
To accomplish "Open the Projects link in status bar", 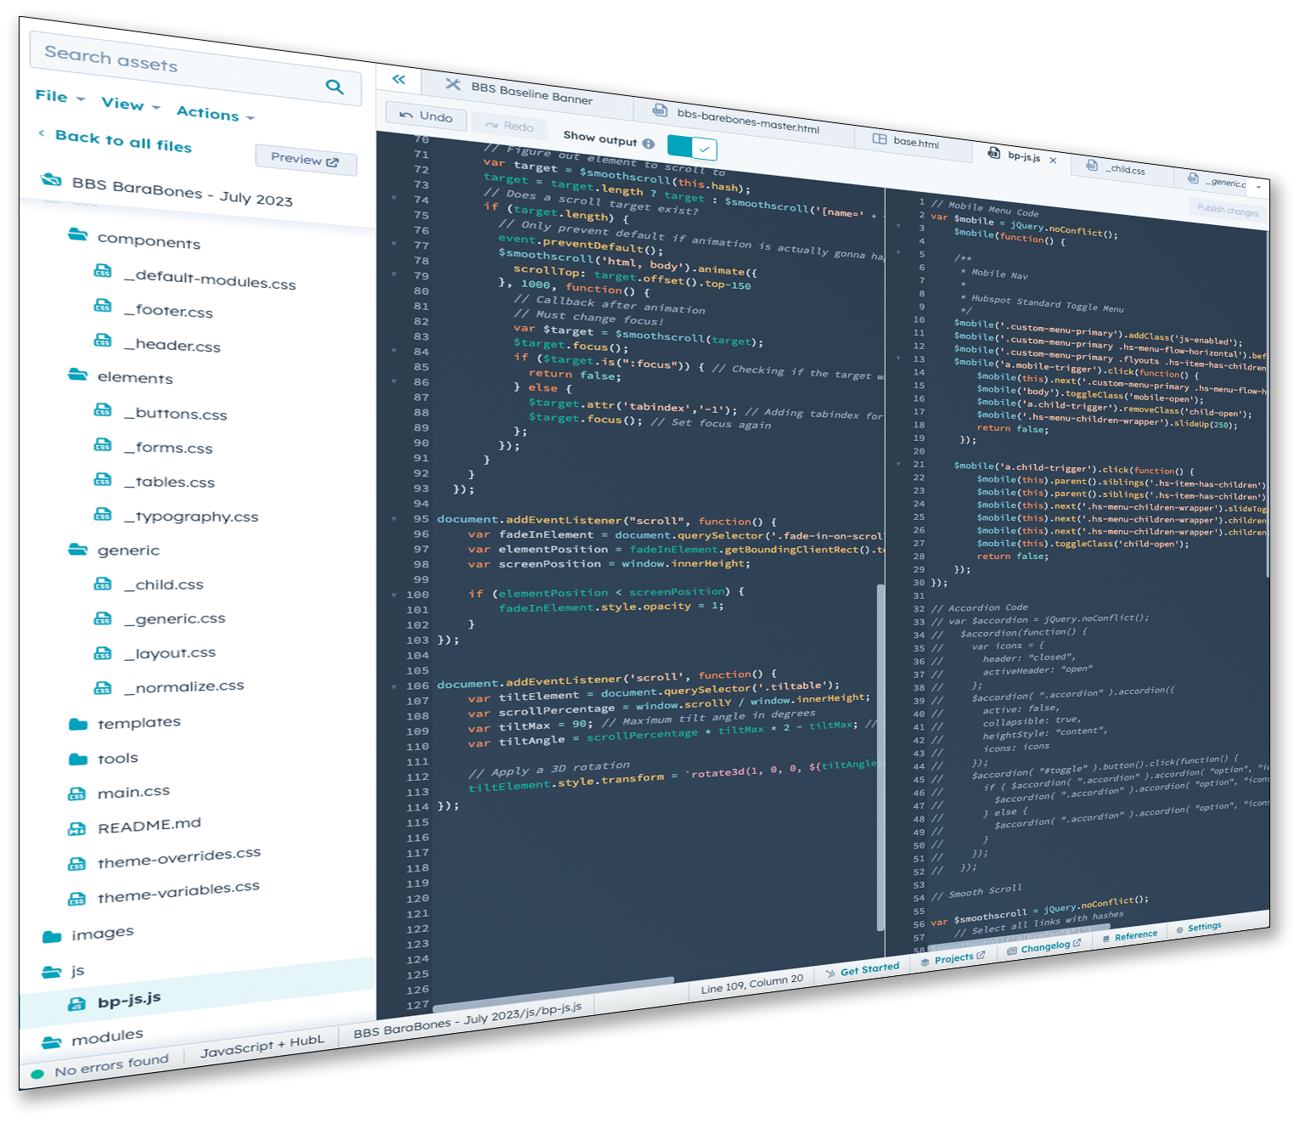I will tap(953, 958).
